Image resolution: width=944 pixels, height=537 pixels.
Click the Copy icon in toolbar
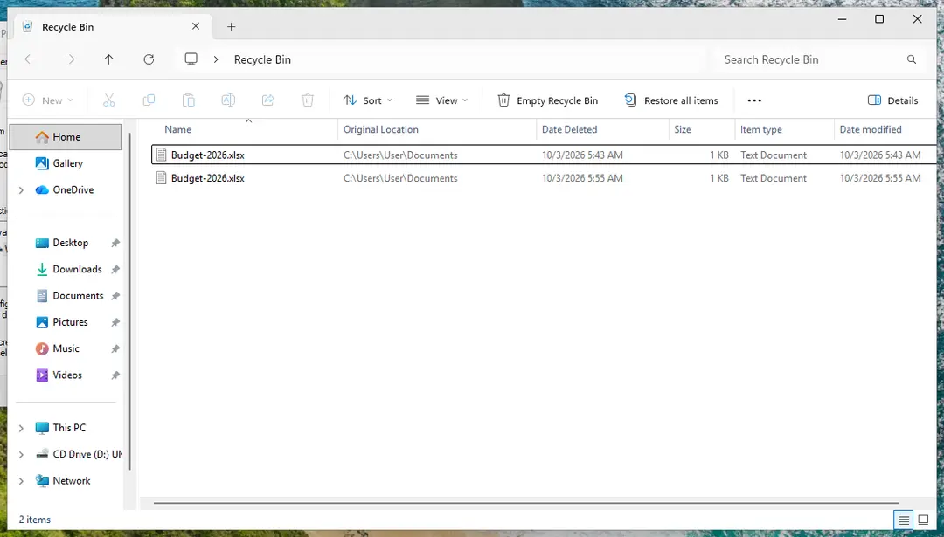click(x=149, y=100)
